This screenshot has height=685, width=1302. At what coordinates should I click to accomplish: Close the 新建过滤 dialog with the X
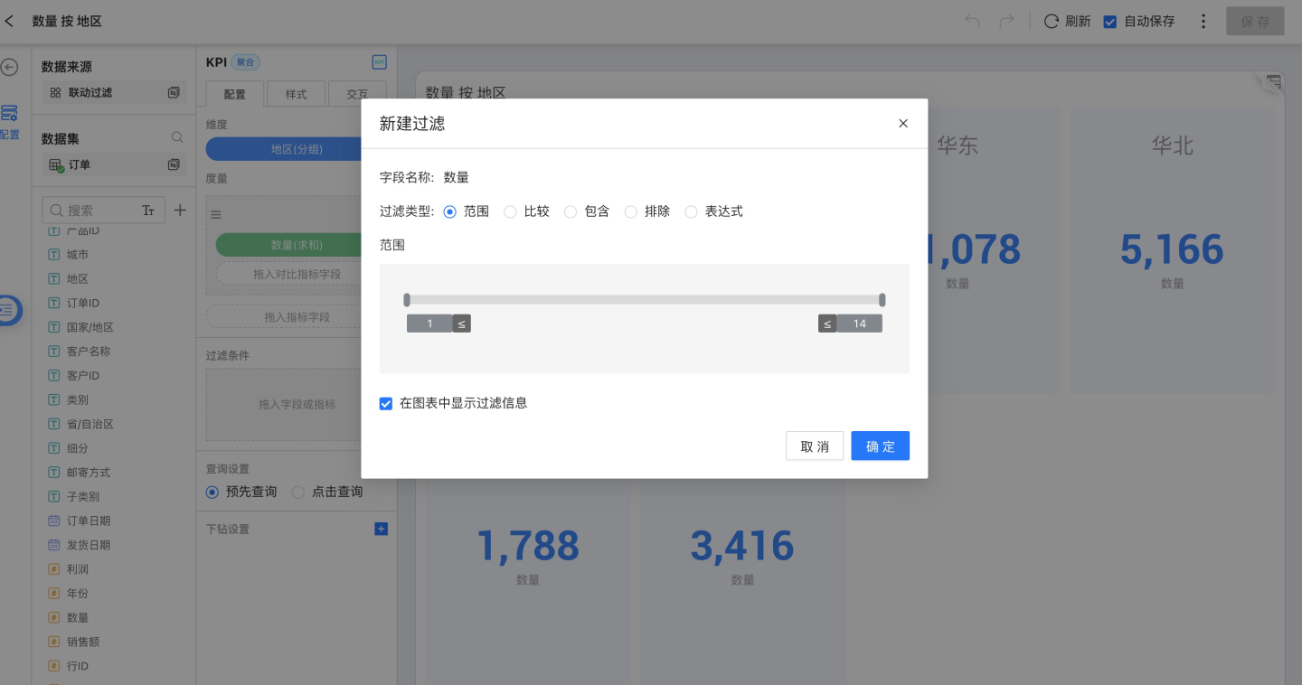902,124
